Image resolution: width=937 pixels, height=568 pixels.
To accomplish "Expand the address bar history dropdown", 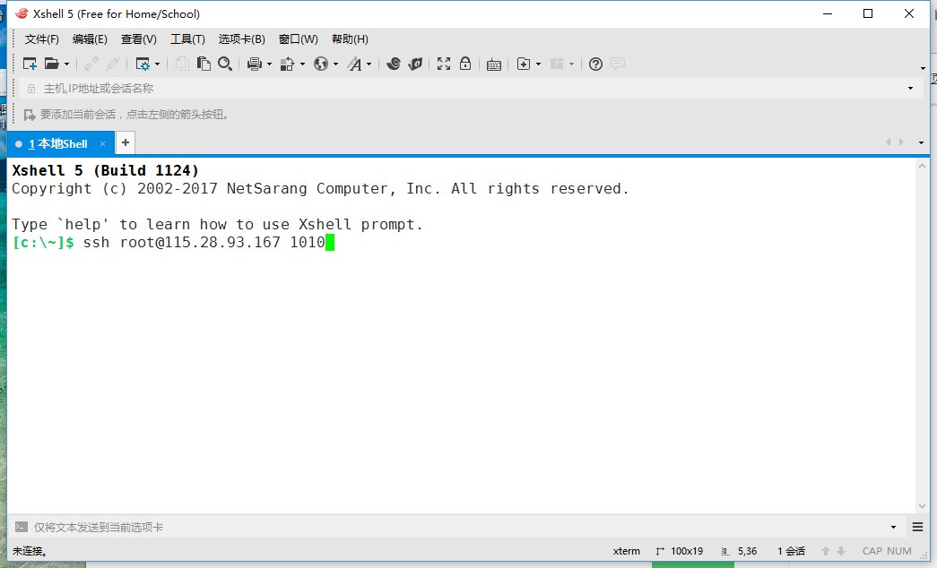I will [x=910, y=89].
